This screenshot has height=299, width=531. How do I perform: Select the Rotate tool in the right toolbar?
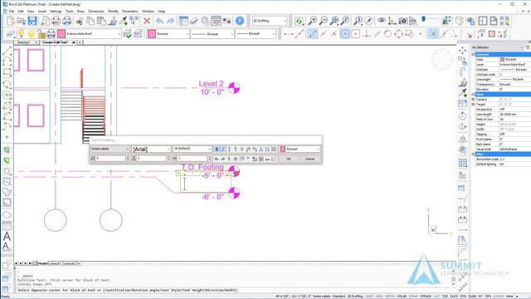tap(463, 116)
